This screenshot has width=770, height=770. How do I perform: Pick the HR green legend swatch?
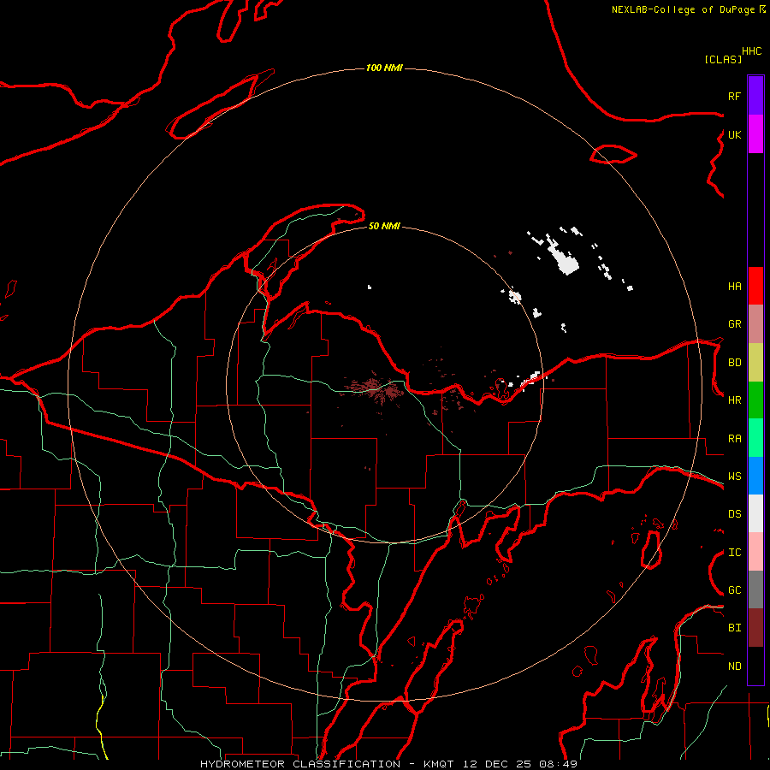coord(755,400)
